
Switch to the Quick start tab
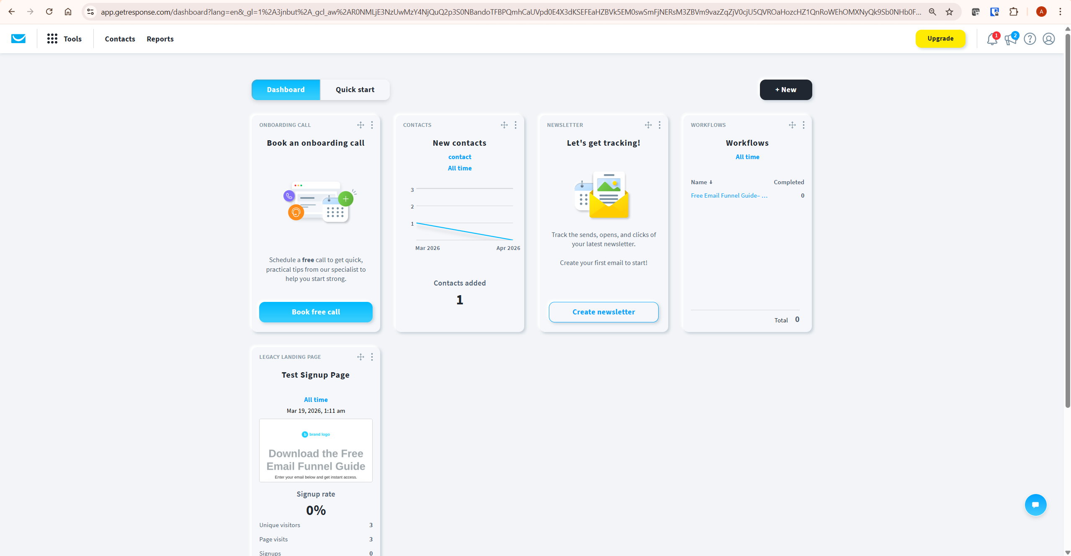point(354,90)
